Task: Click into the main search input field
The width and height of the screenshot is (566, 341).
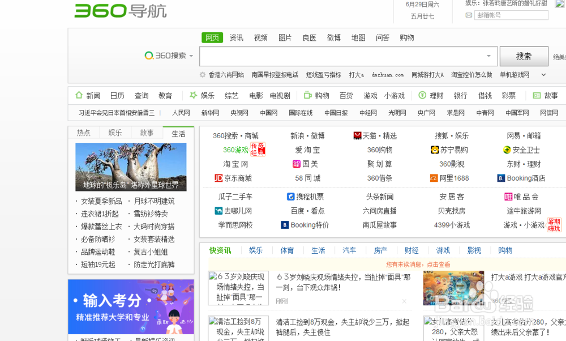Action: [x=349, y=56]
